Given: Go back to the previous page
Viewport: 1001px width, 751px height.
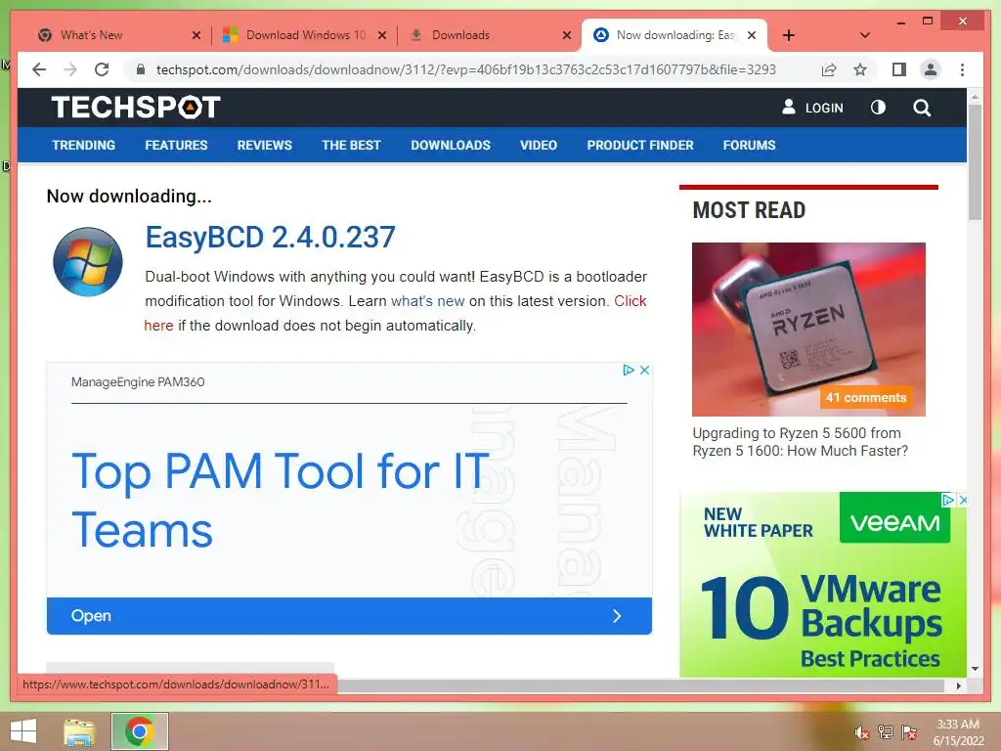Looking at the screenshot, I should coord(39,69).
